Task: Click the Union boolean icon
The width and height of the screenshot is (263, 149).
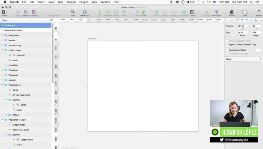Action: click(x=157, y=12)
